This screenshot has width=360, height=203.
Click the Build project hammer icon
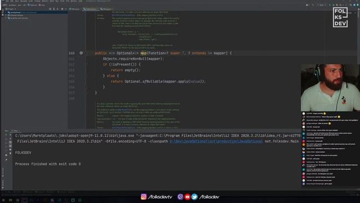click(313, 5)
